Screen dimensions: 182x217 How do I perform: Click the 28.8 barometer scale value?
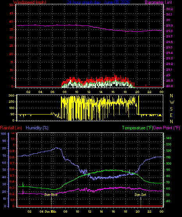click(x=170, y=86)
